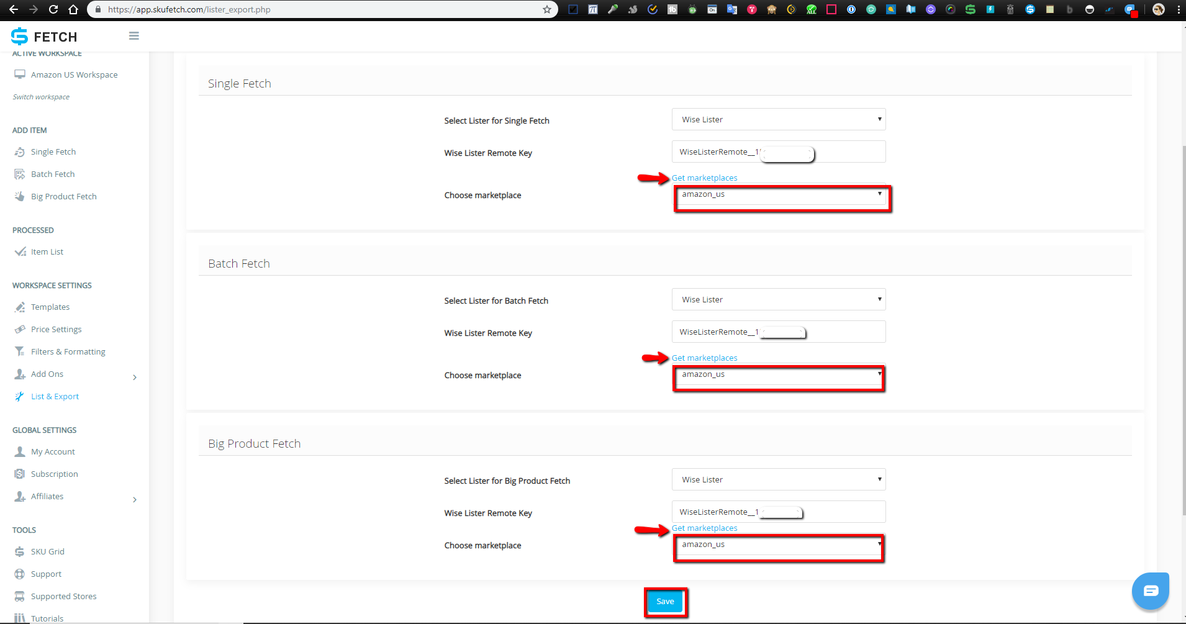1186x624 pixels.
Task: Click the My Account person icon
Action: point(20,452)
